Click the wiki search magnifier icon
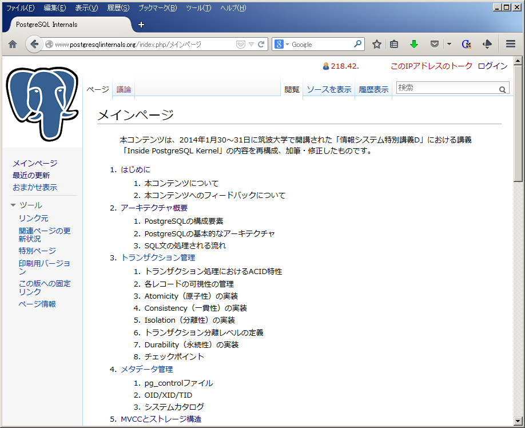 click(x=502, y=90)
